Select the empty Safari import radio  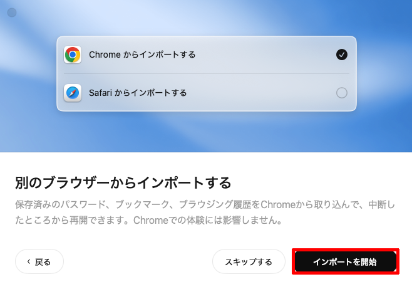[x=342, y=93]
